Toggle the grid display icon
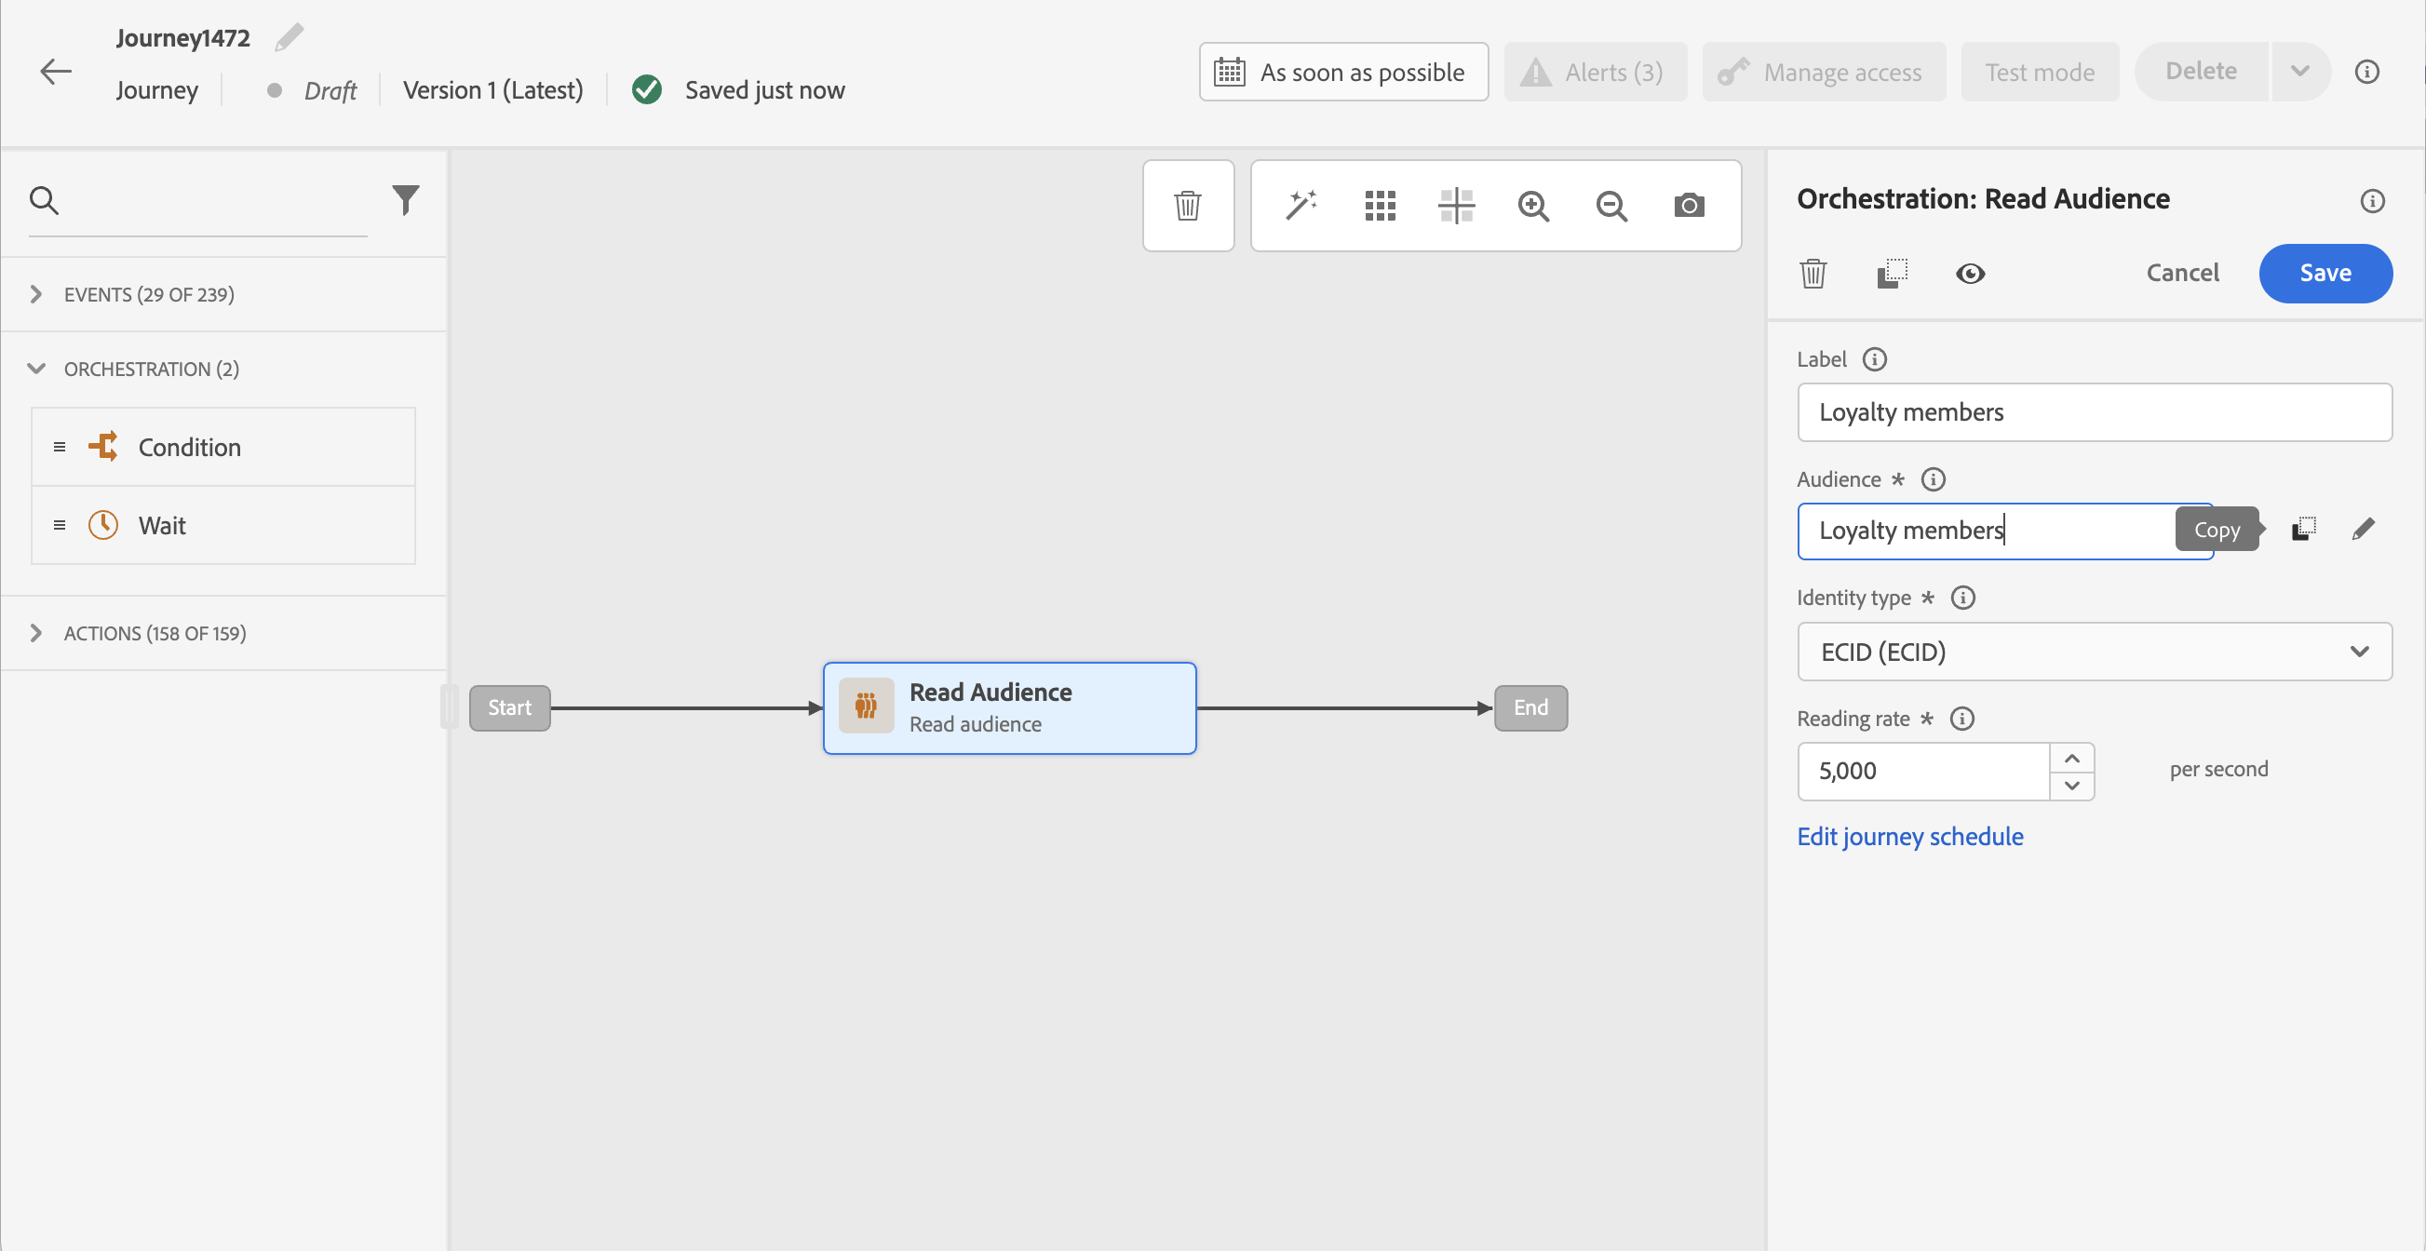 click(x=1380, y=205)
